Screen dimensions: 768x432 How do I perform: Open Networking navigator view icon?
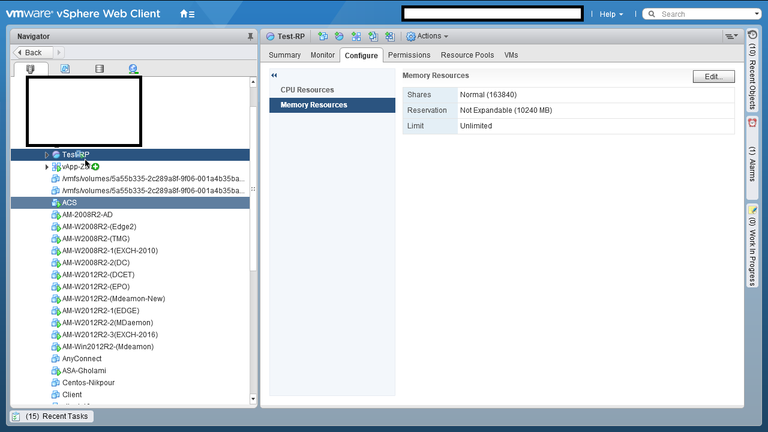[x=133, y=69]
